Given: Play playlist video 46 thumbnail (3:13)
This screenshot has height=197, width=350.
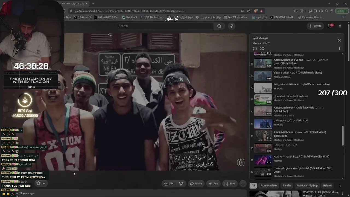Looking at the screenshot, I should click(263, 160).
